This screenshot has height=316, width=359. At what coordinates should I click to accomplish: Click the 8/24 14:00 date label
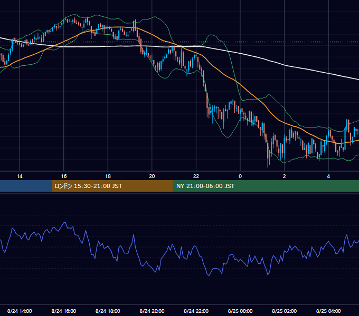pos(20,311)
